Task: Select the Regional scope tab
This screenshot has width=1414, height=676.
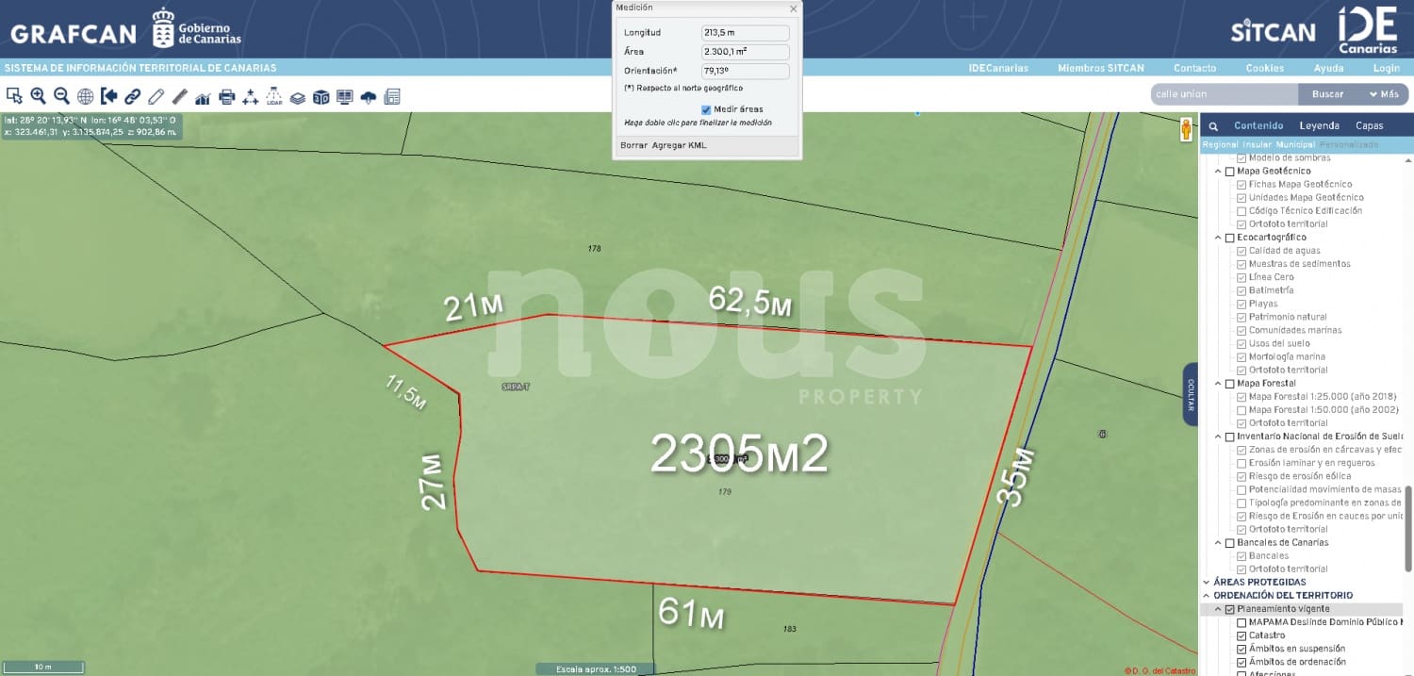Action: click(x=1220, y=145)
